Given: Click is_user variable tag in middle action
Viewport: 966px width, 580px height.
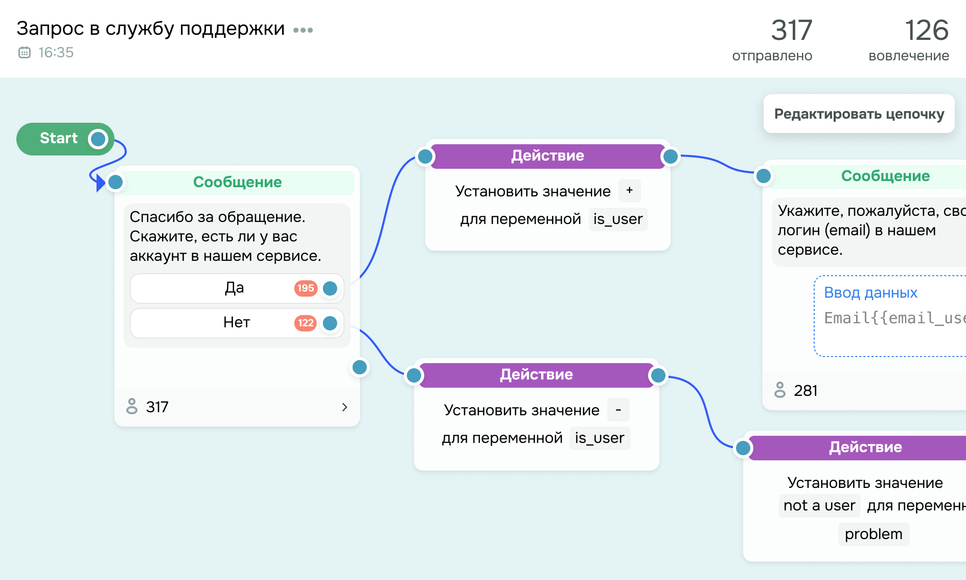Looking at the screenshot, I should point(600,438).
